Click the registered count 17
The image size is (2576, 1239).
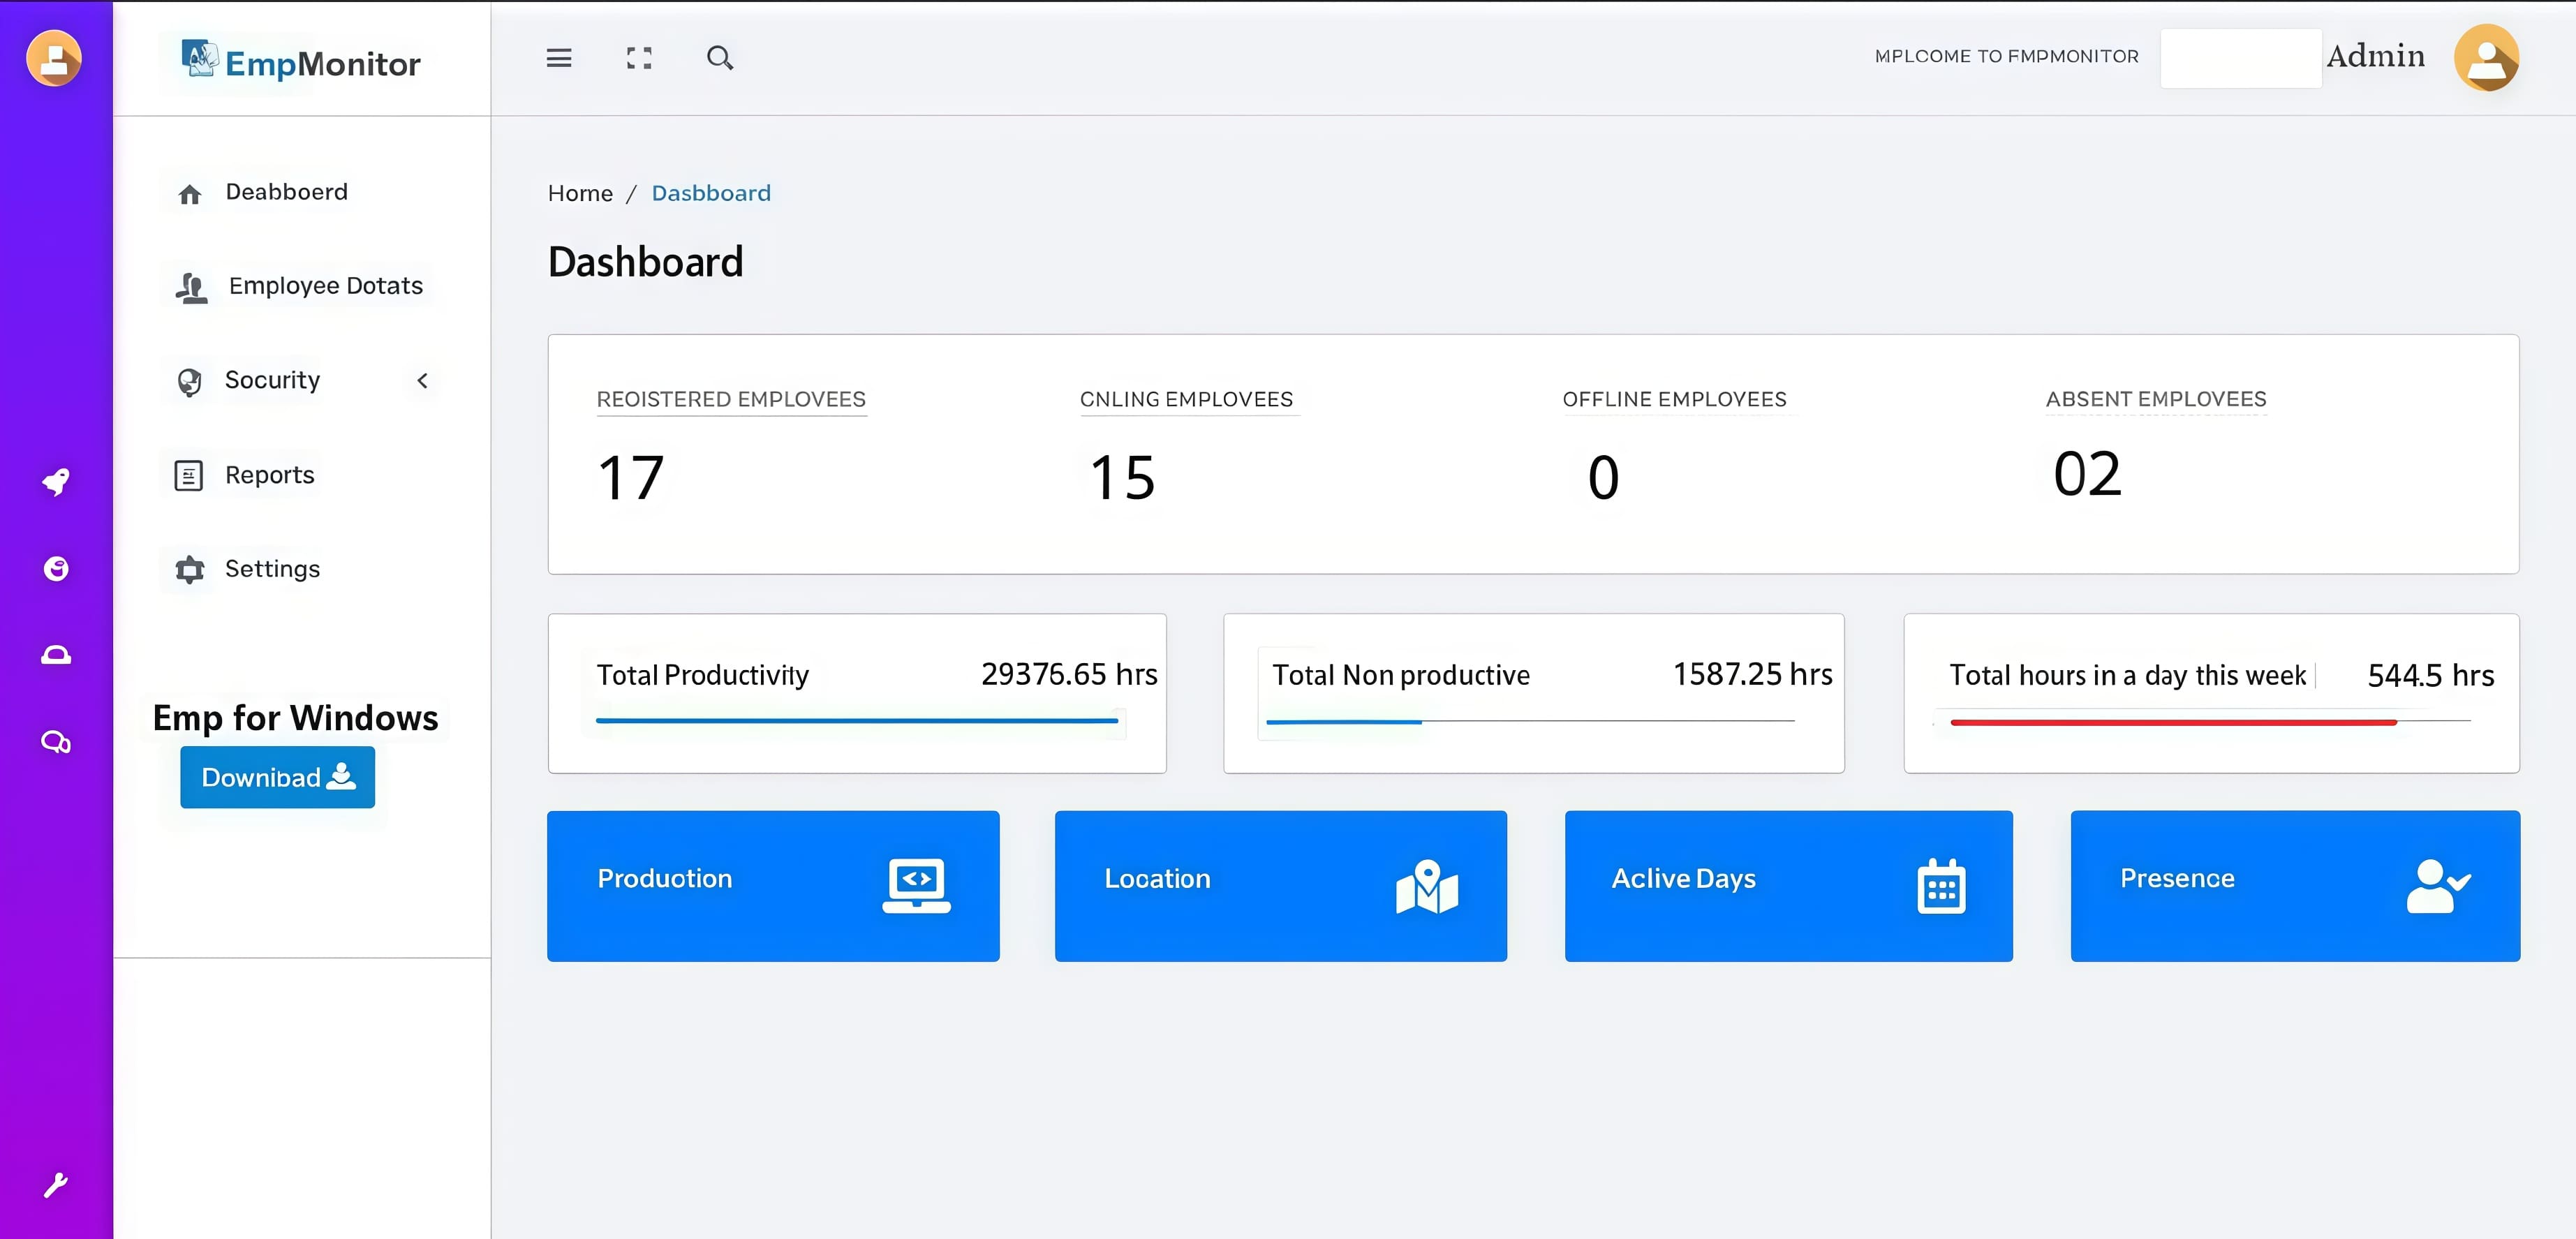click(631, 477)
